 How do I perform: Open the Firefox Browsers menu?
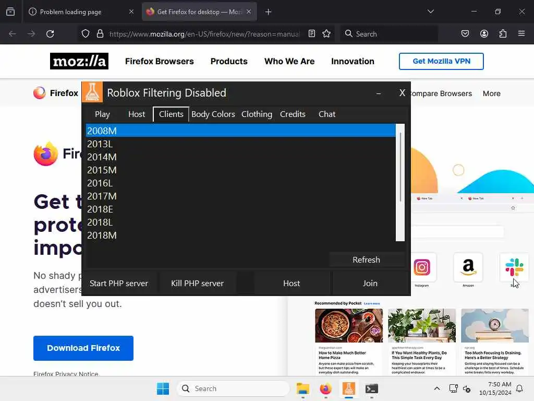click(x=160, y=62)
